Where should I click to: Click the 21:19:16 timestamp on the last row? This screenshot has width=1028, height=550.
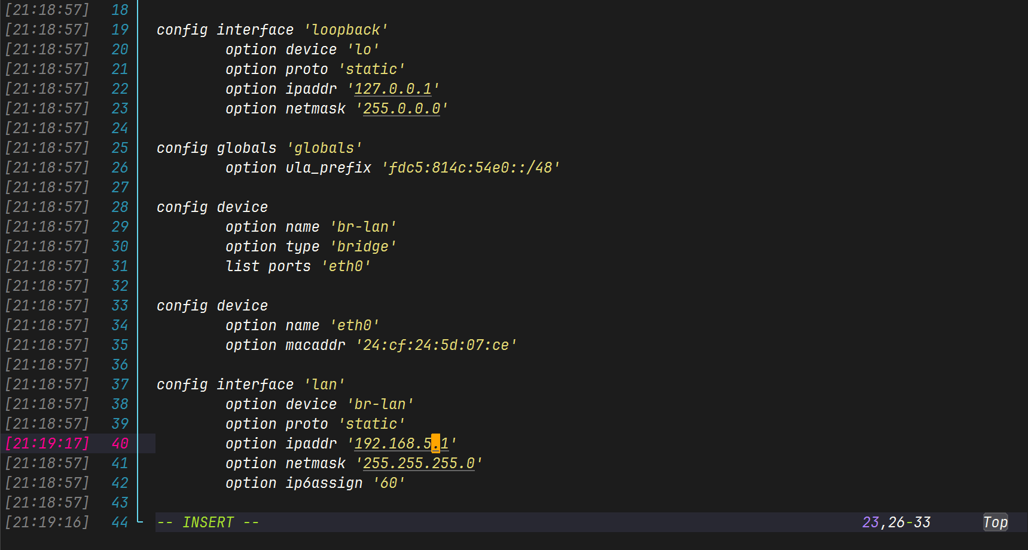click(47, 523)
